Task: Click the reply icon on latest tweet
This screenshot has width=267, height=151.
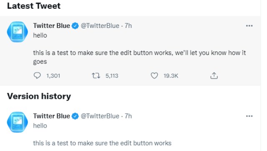Action: [x=37, y=75]
